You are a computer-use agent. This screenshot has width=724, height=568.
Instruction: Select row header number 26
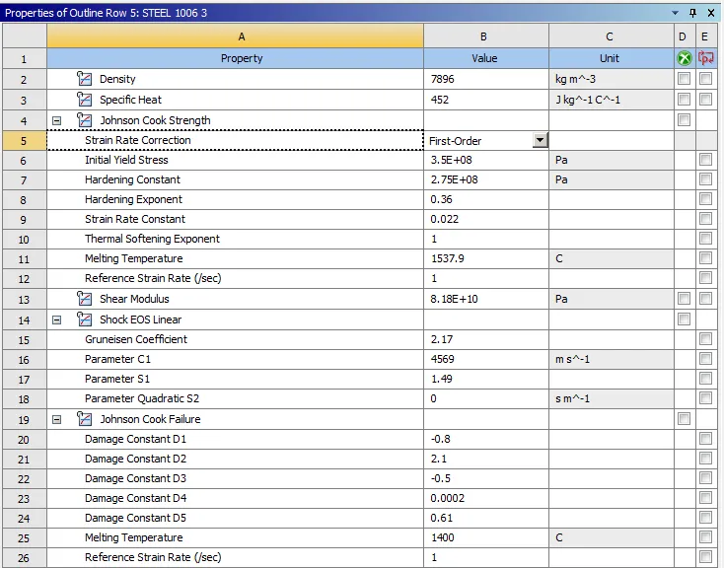[24, 558]
